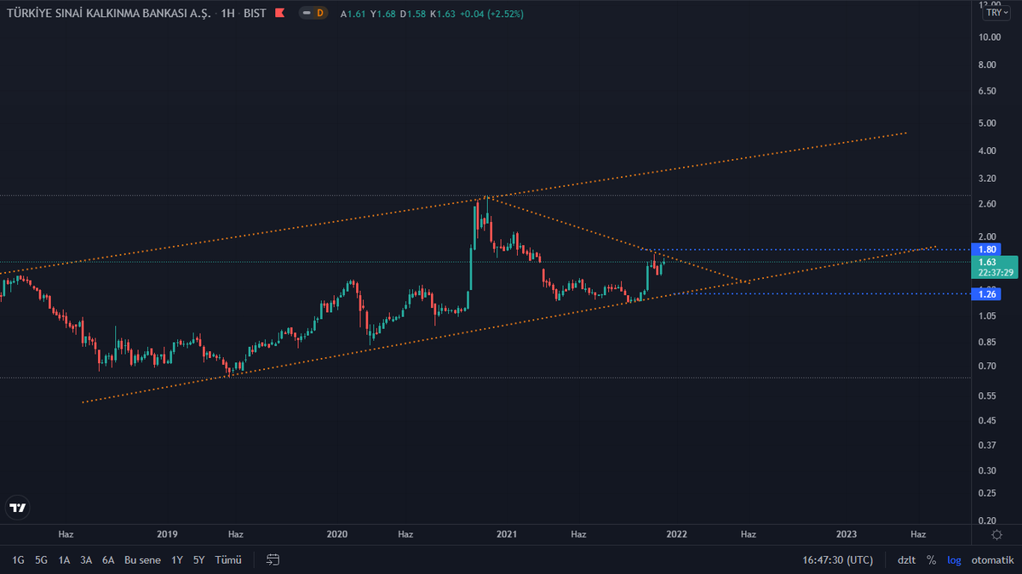Image resolution: width=1022 pixels, height=574 pixels.
Task: Click the A1.61 open value
Action: [352, 14]
